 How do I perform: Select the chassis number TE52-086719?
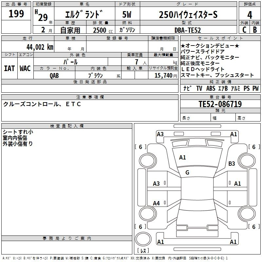(220, 104)
